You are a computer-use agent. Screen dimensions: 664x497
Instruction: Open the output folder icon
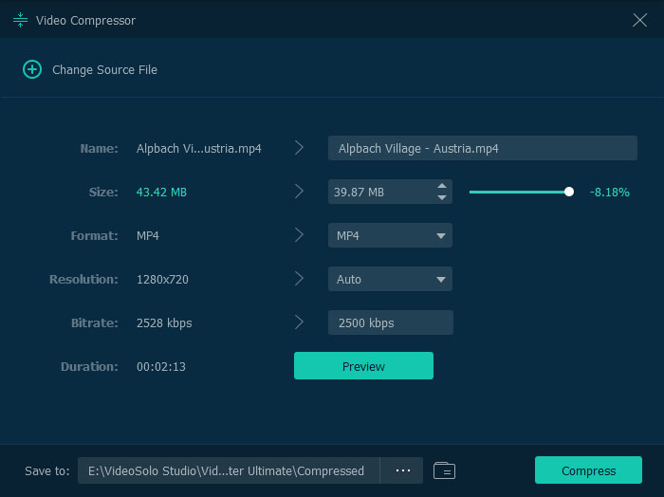(444, 470)
